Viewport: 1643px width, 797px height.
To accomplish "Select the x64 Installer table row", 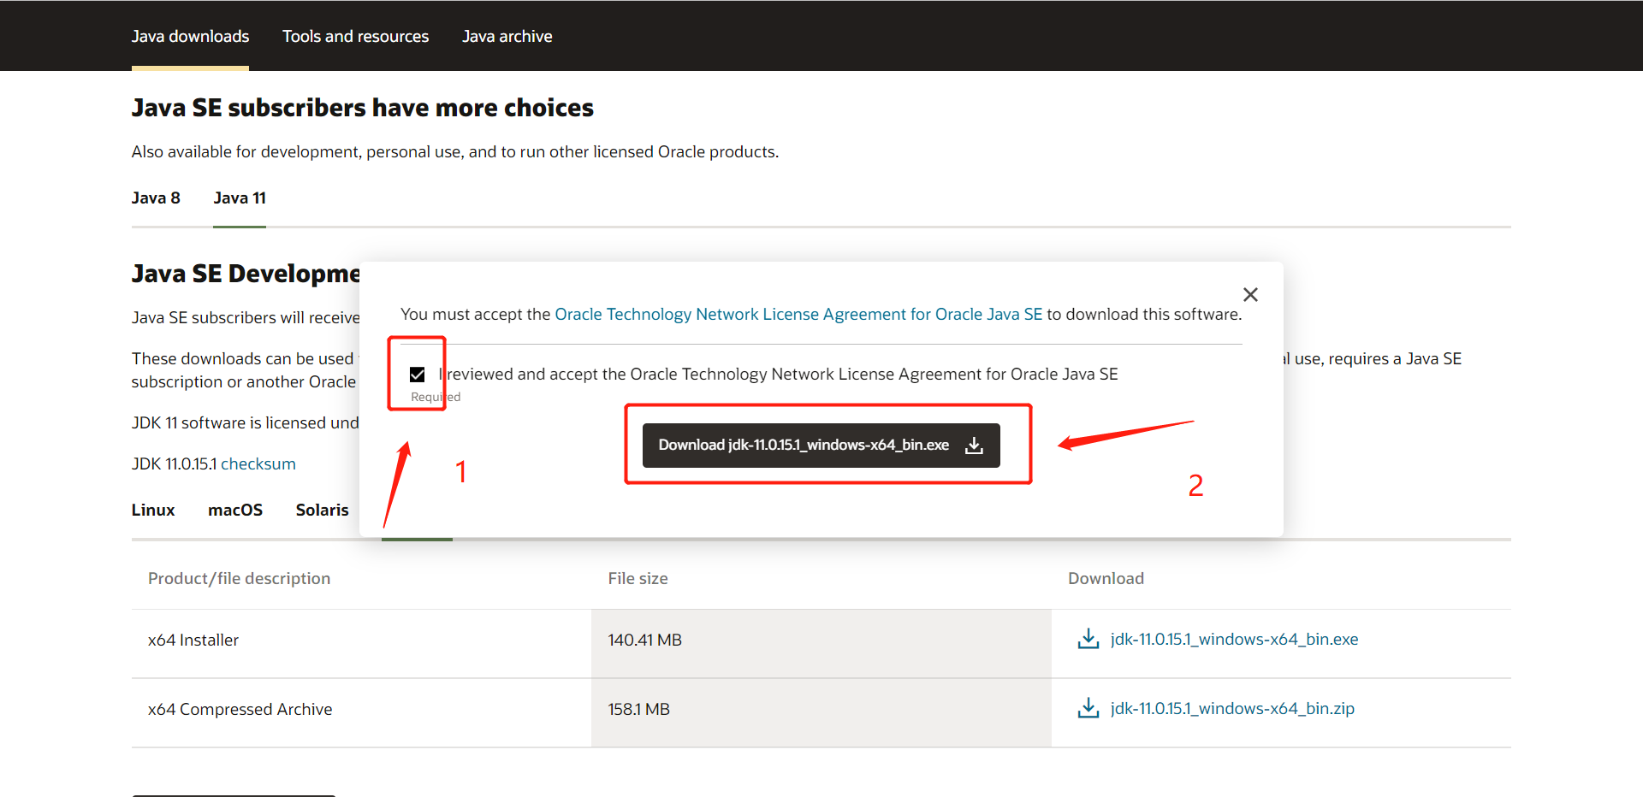I will click(x=193, y=639).
